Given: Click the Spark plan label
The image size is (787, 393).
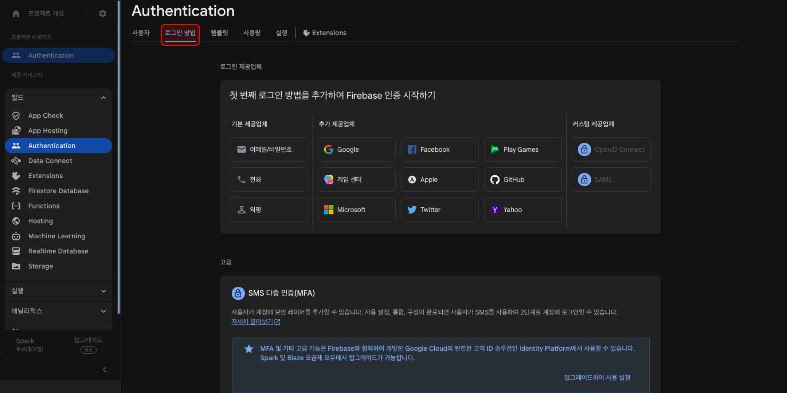Looking at the screenshot, I should [25, 341].
